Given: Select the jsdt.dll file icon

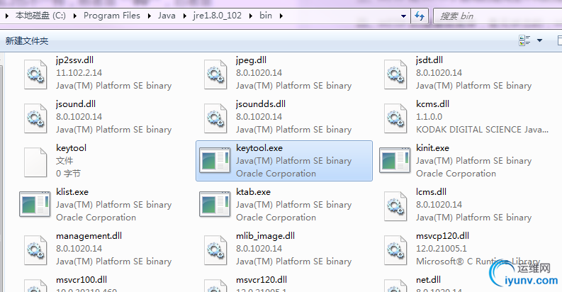Looking at the screenshot, I should (395, 74).
